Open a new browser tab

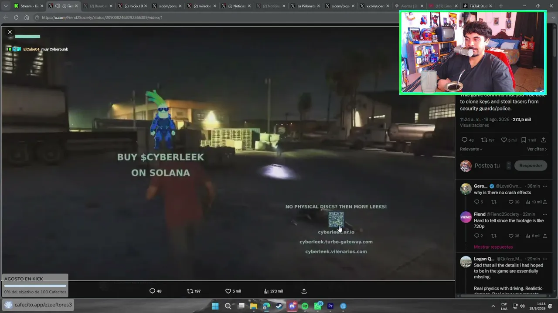point(500,6)
